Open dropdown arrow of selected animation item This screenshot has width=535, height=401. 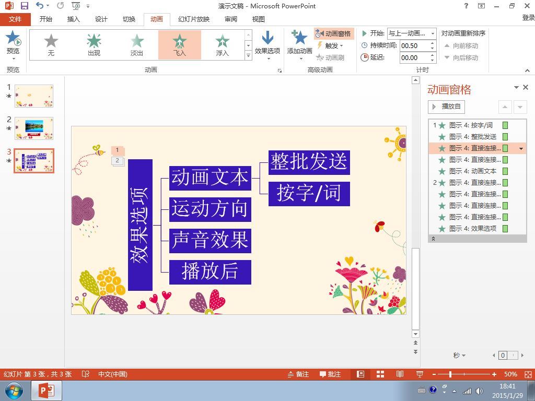pyautogui.click(x=521, y=149)
